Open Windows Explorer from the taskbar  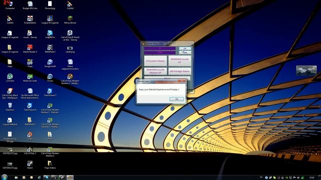16,177
